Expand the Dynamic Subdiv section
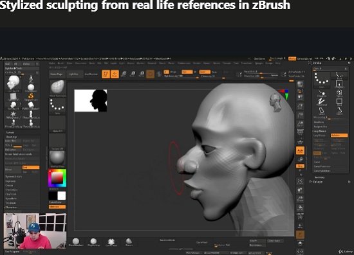This screenshot has height=255, width=354. pos(14,177)
